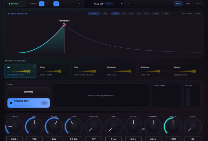The width and height of the screenshot is (208, 141).
Task: Click the SHAPE knob
Action: point(54,126)
